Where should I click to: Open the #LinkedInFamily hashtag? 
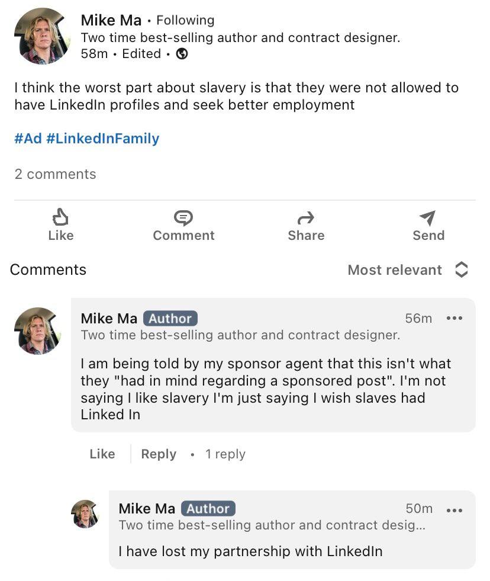102,139
